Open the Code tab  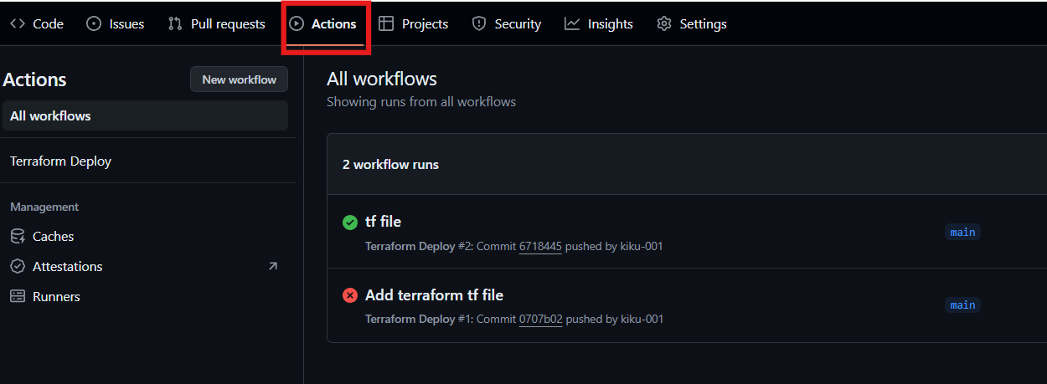tap(37, 24)
